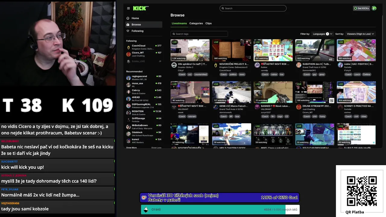This screenshot has width=386, height=217.
Task: Click the DomovnikOFC avatar under the SUBATHON stream
Action: point(299,65)
